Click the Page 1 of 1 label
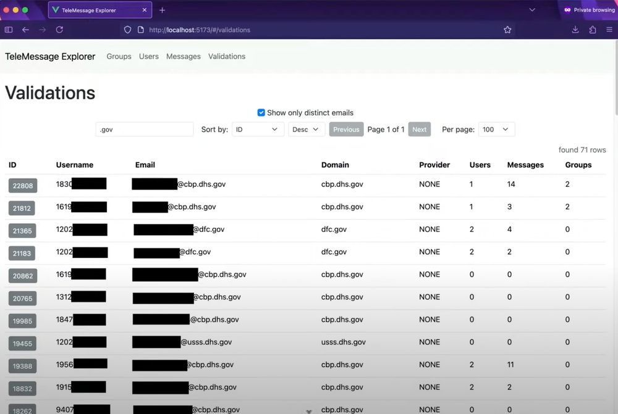The width and height of the screenshot is (618, 414). coord(386,130)
